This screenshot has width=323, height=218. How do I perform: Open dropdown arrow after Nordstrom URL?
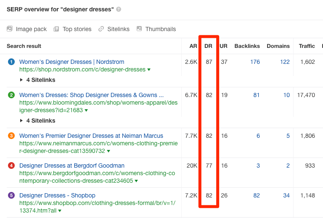(x=149, y=70)
